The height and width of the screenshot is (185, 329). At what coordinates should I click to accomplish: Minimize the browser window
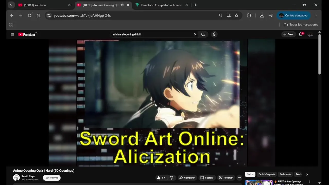tap(293, 5)
